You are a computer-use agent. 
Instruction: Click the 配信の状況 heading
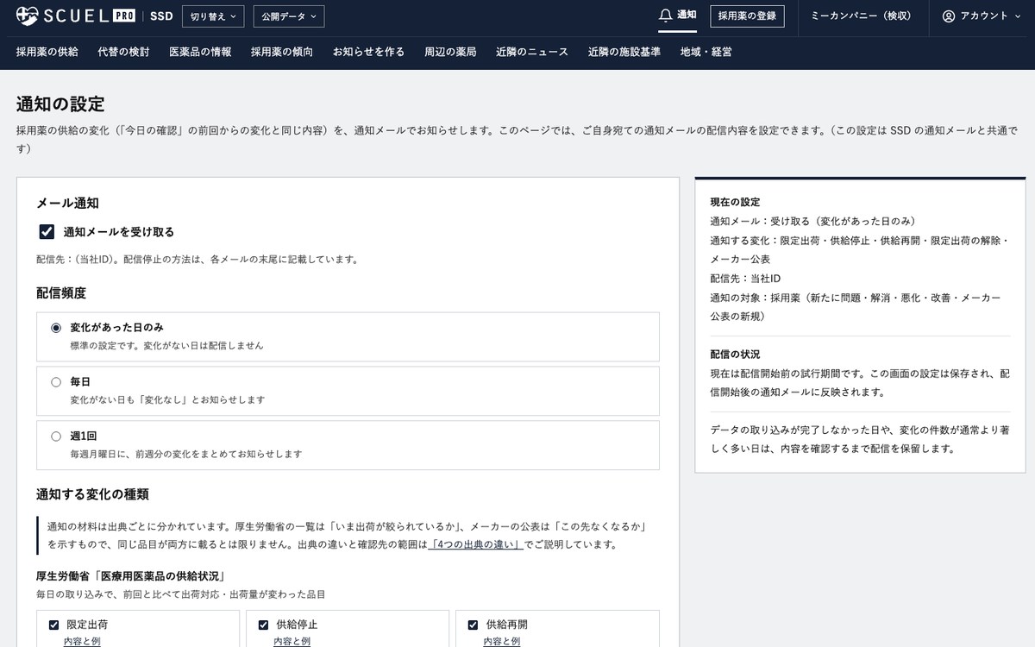pos(735,355)
